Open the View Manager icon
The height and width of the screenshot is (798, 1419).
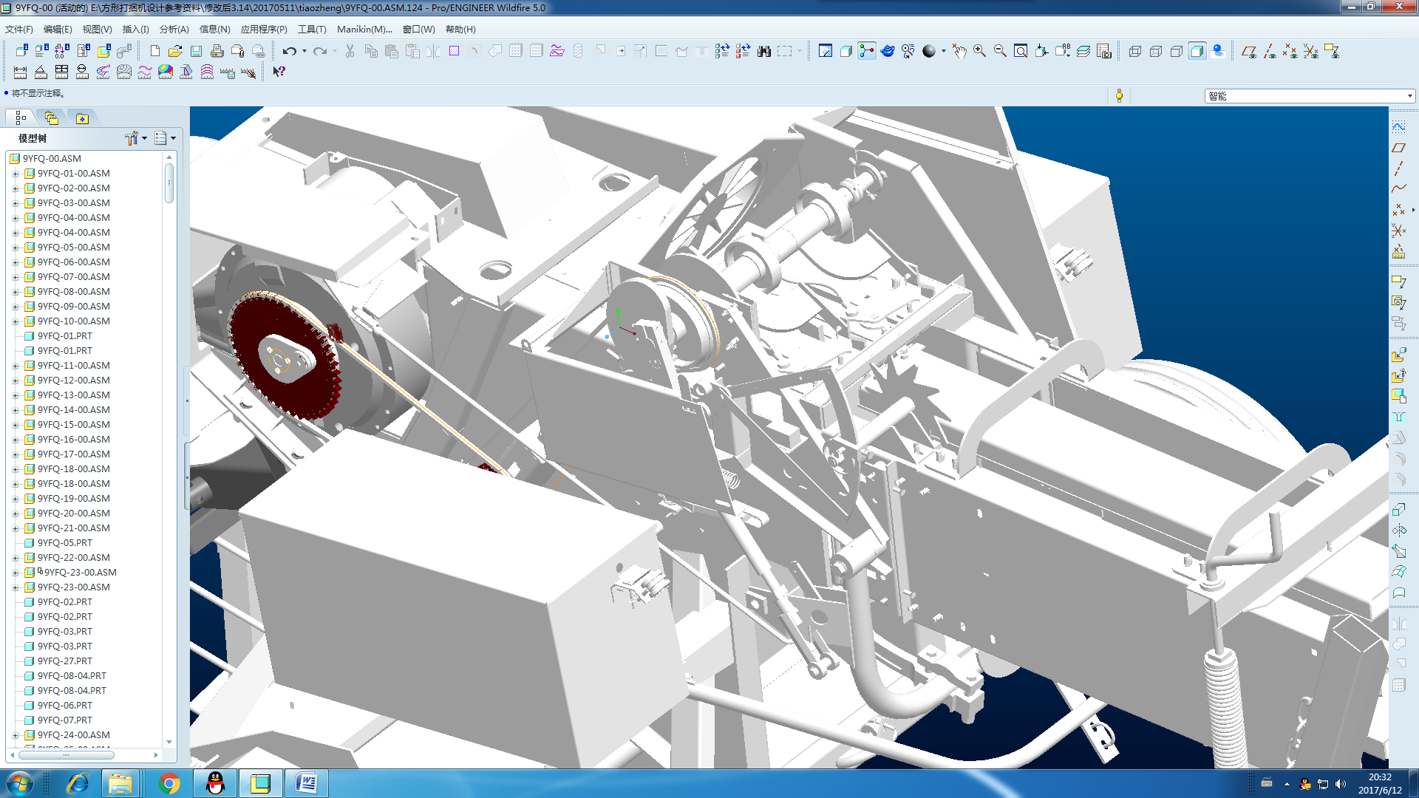1103,51
